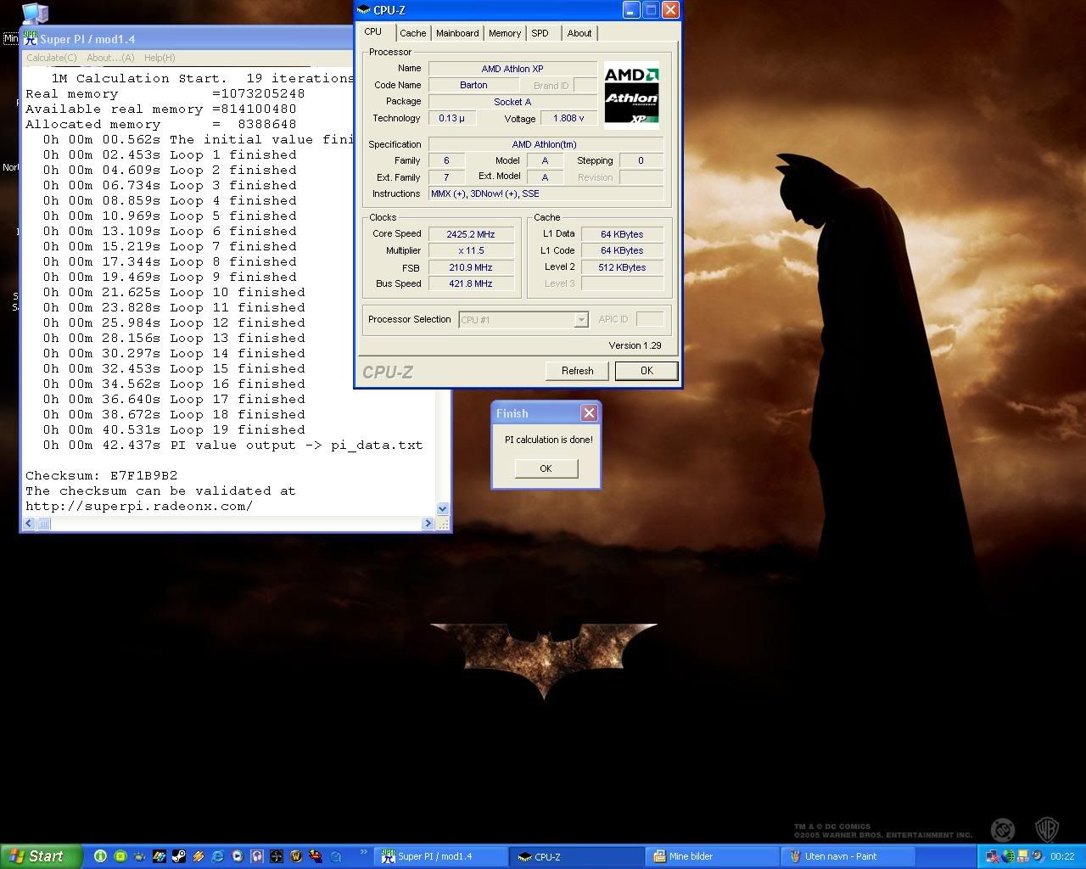Click the Checksum: E7F1B9B2 line
1086x869 pixels.
(x=102, y=475)
